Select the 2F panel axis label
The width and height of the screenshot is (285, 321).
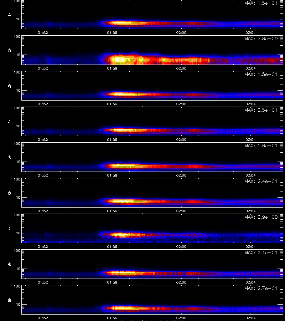pos(9,50)
